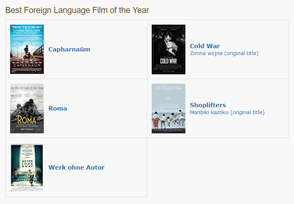
Task: Click the yellow ROMA lettering on the poster
Action: (x=27, y=120)
